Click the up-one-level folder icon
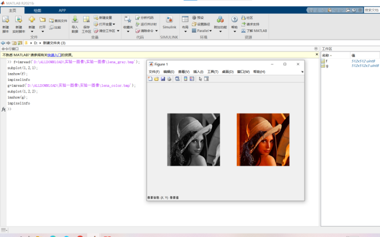380x237 pixels. [x=14, y=43]
